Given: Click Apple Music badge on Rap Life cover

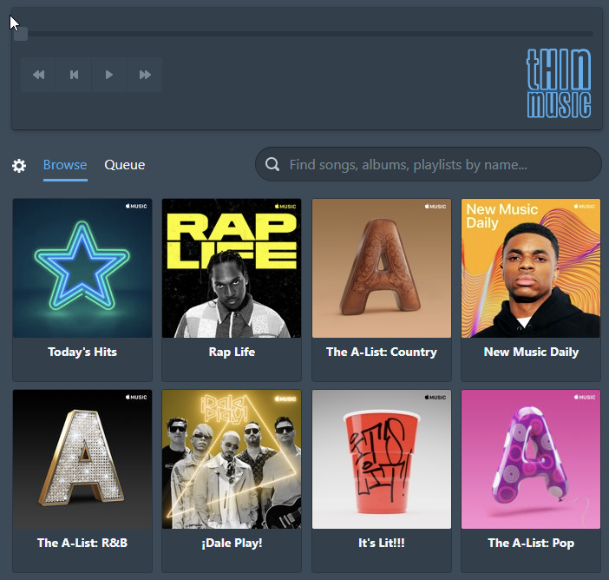Looking at the screenshot, I should [285, 206].
